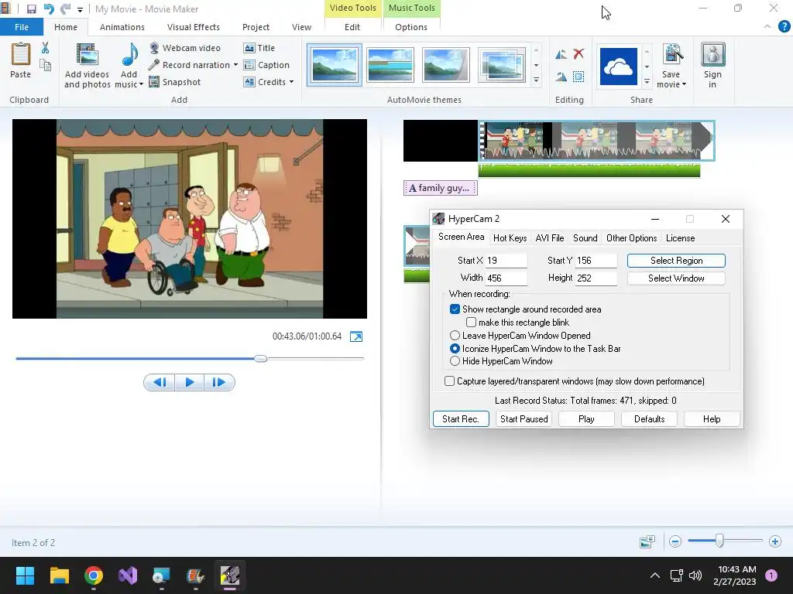Insert a Title clip

pyautogui.click(x=259, y=48)
